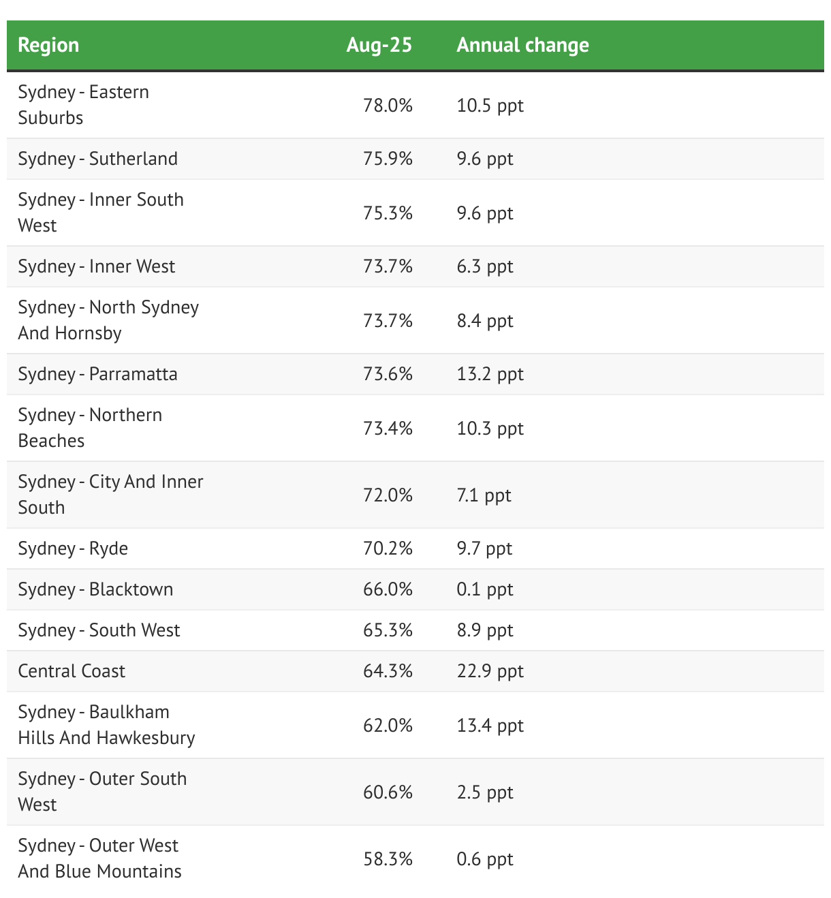Image resolution: width=831 pixels, height=898 pixels.
Task: Click the Aug-25 column header
Action: tap(379, 45)
